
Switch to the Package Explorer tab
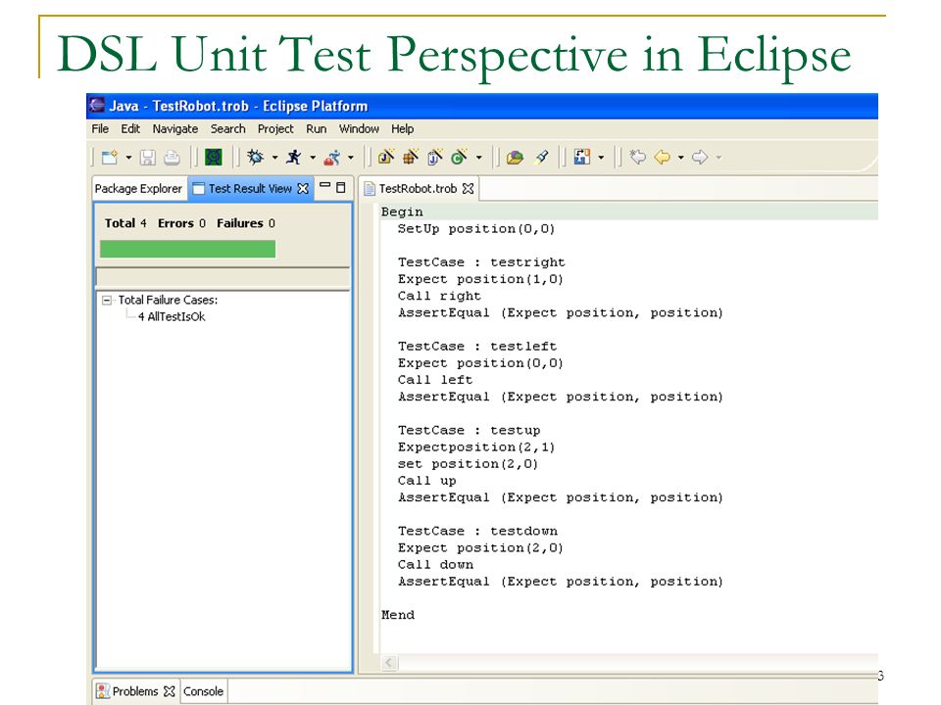138,188
